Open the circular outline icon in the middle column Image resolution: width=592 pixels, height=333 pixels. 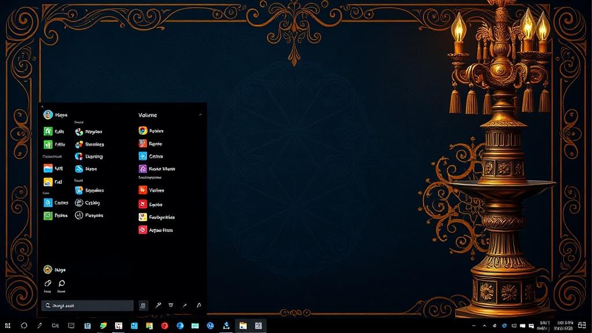point(79,203)
